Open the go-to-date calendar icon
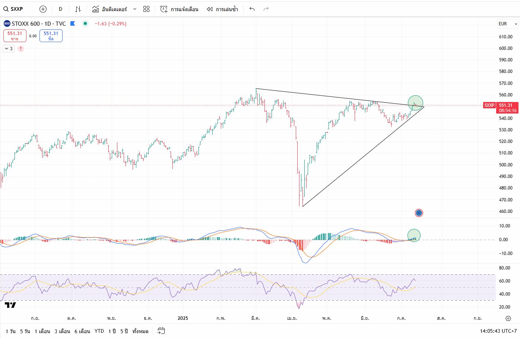Viewport: 520px width, 338px height. pos(161,331)
